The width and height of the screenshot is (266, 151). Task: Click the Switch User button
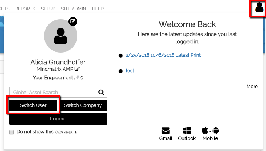coord(33,105)
